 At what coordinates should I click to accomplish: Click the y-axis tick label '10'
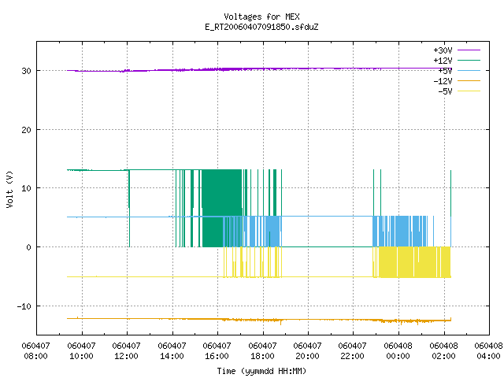(x=26, y=188)
